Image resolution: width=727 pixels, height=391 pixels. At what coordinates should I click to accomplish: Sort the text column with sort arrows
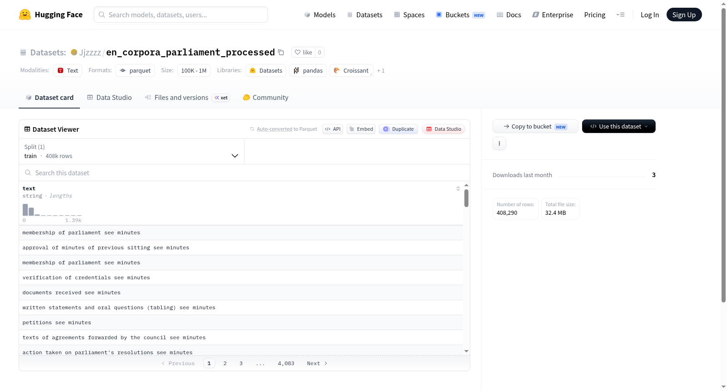pos(458,188)
